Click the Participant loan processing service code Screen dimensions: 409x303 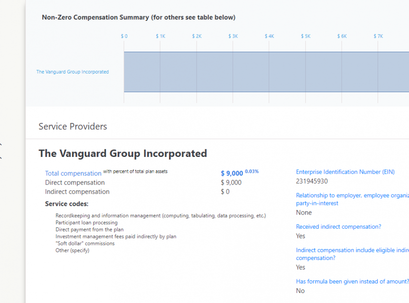click(x=86, y=223)
